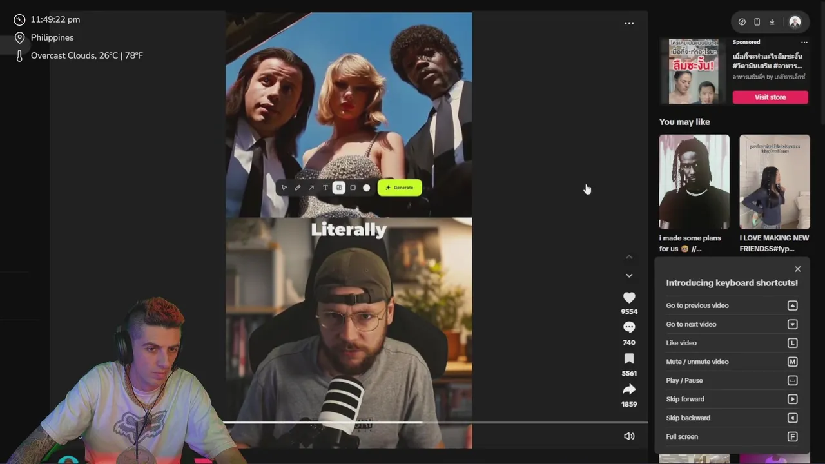
Task: Click the '11:49:22 pm' time text
Action: click(x=55, y=20)
